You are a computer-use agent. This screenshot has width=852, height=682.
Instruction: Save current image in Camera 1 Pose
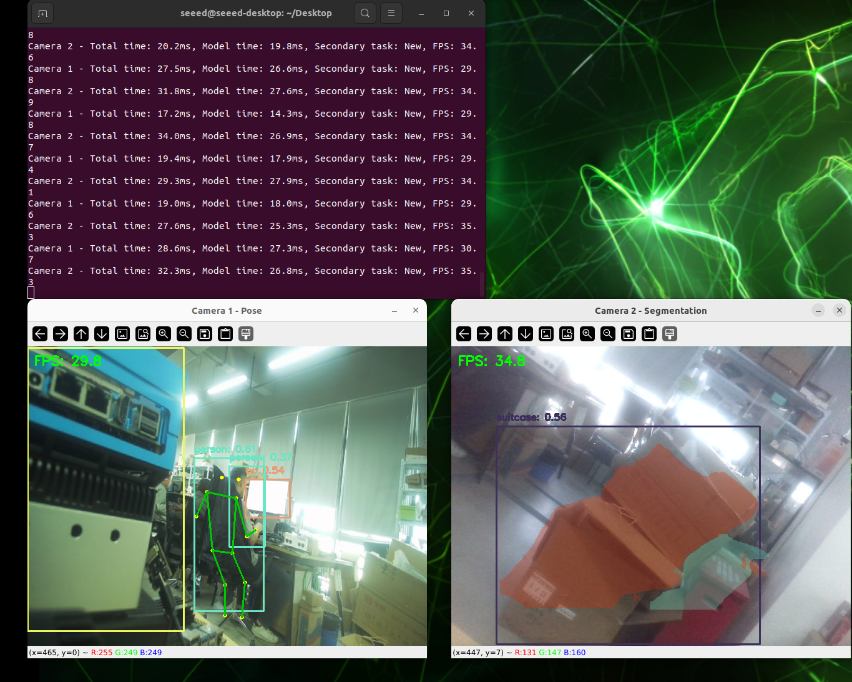(x=205, y=334)
